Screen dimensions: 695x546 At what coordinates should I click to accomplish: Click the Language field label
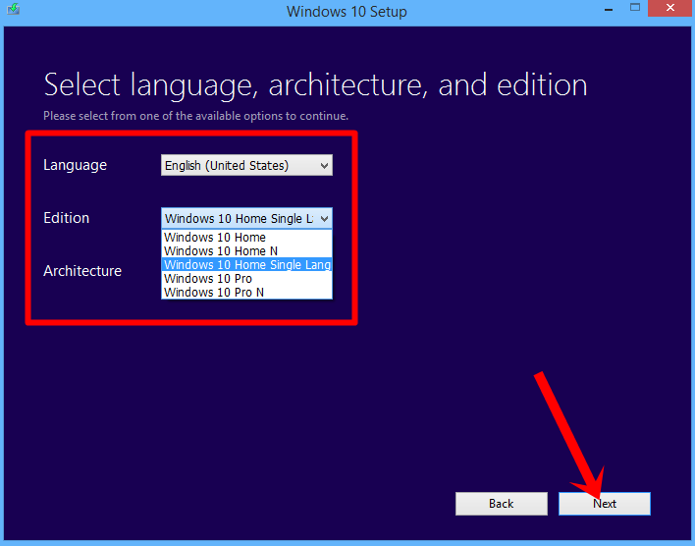(75, 165)
